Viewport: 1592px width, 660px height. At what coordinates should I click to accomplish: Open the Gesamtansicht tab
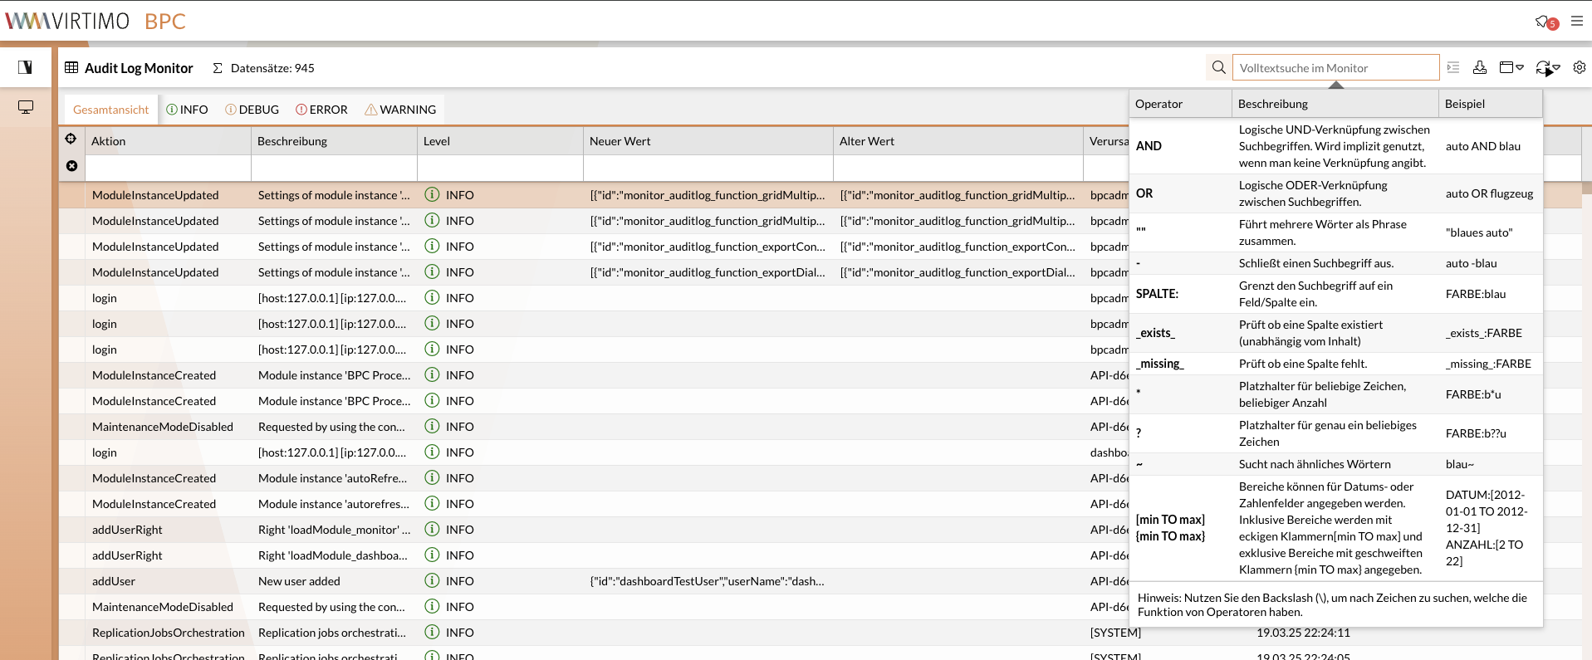coord(110,110)
